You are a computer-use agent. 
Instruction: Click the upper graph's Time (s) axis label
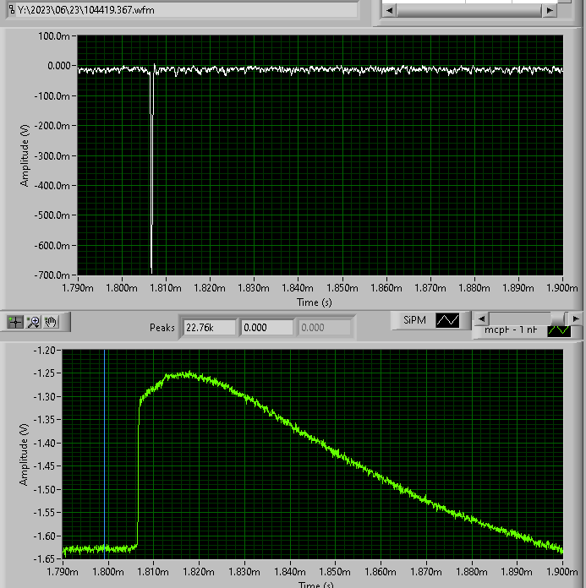[x=315, y=302]
